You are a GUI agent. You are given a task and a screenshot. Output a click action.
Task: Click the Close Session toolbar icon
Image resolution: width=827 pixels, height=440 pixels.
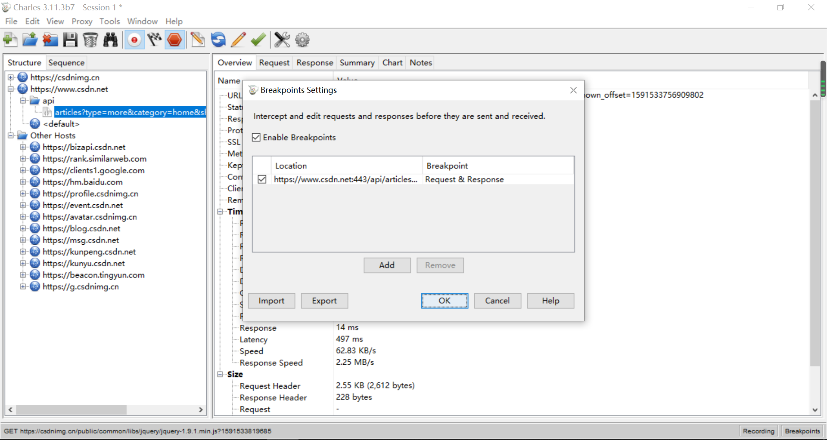pyautogui.click(x=50, y=40)
